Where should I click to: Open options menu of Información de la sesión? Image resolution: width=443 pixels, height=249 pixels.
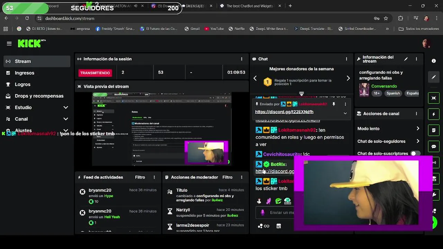tap(242, 59)
